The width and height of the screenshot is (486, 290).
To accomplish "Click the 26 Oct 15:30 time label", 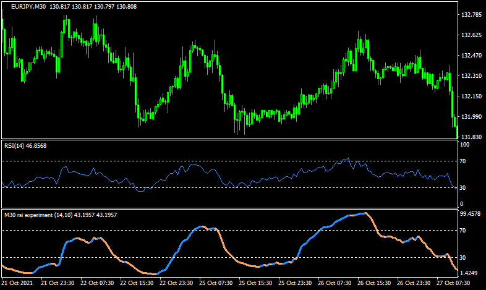I will pos(375,283).
